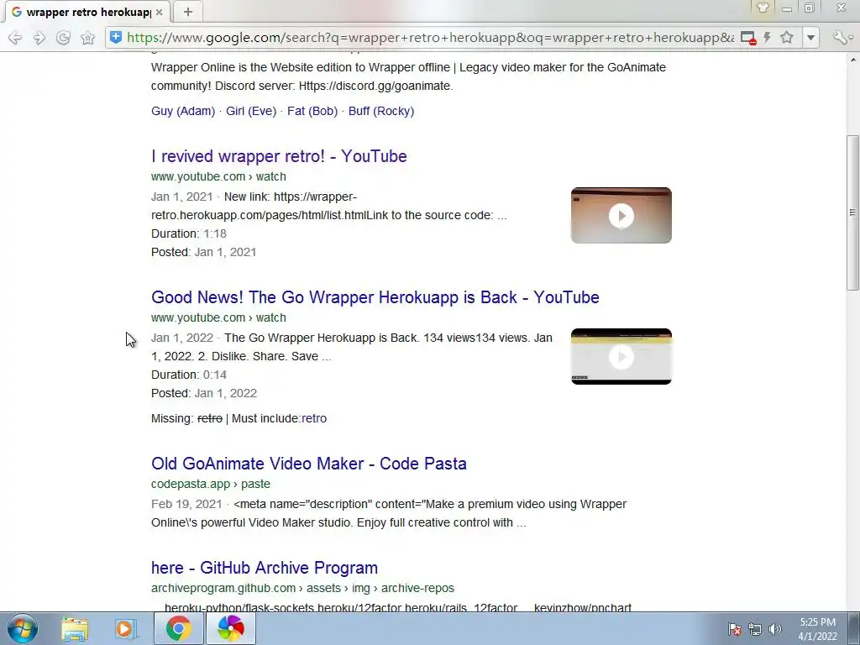This screenshot has width=860, height=645.
Task: Open the wrench tools menu
Action: point(842,37)
